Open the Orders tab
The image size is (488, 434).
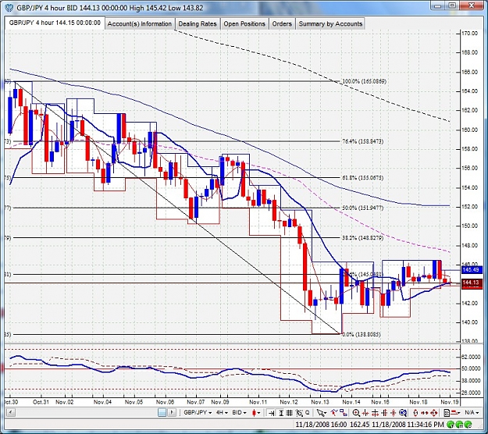point(282,24)
